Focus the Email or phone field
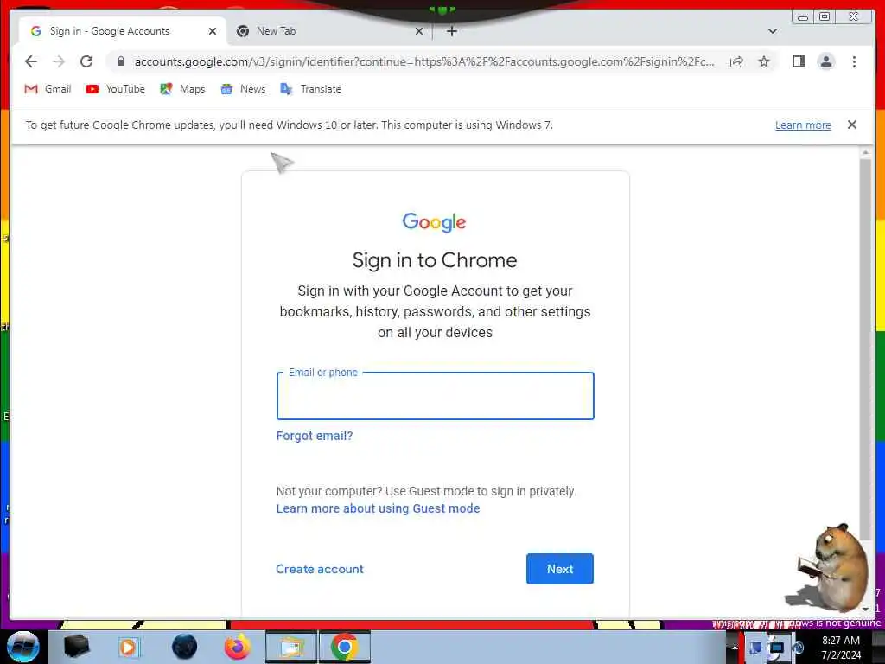885x664 pixels. [436, 396]
